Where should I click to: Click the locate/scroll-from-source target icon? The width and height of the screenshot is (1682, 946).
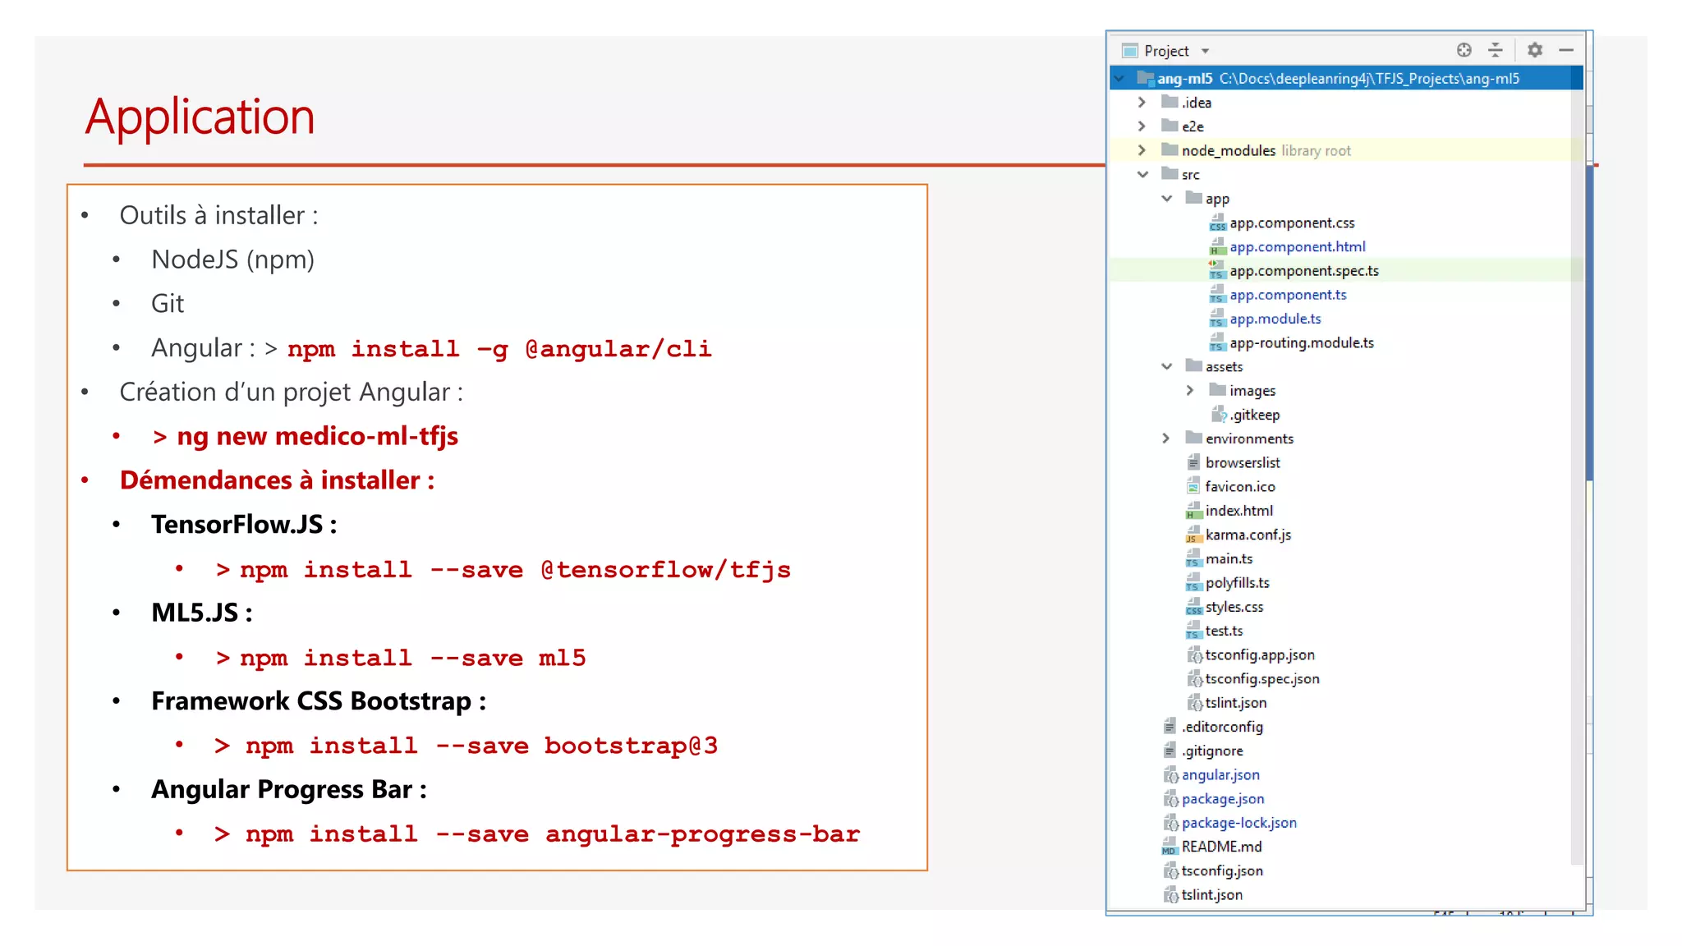pos(1464,50)
